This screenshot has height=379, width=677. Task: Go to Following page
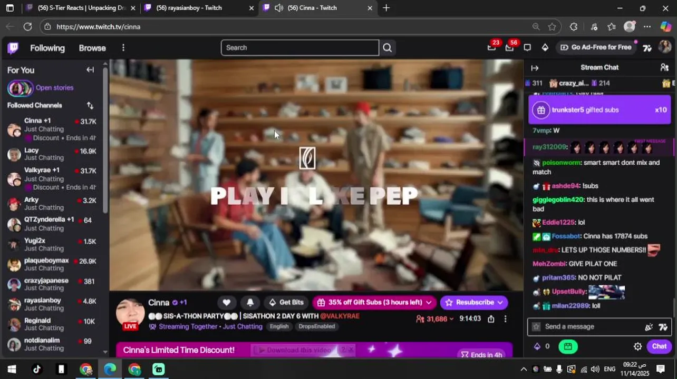(x=47, y=48)
